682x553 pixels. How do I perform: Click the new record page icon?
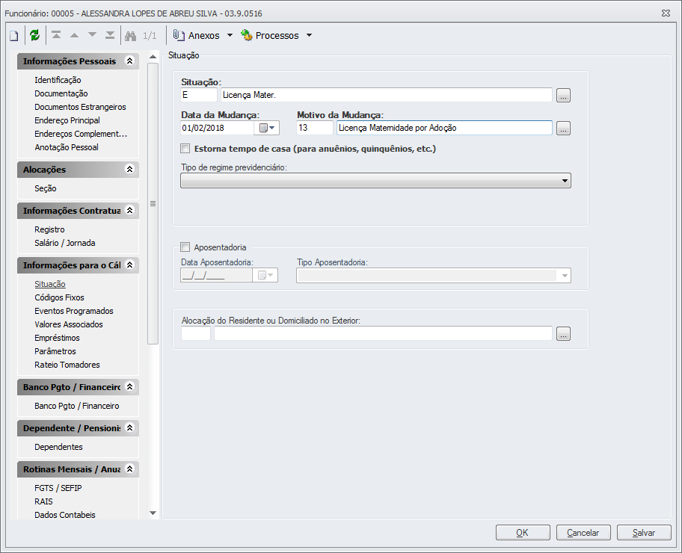(x=14, y=36)
